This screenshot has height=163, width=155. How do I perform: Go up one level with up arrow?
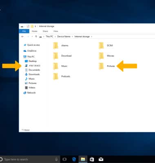click(36, 36)
